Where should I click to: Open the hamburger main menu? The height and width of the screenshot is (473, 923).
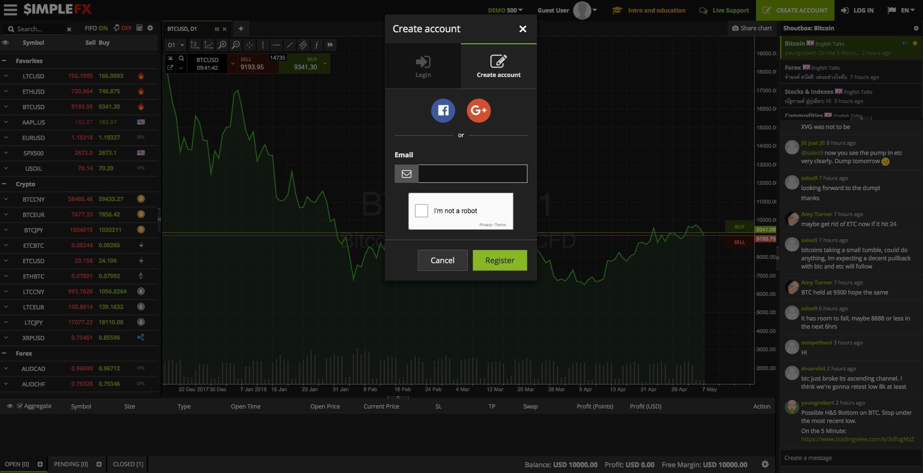(10, 10)
